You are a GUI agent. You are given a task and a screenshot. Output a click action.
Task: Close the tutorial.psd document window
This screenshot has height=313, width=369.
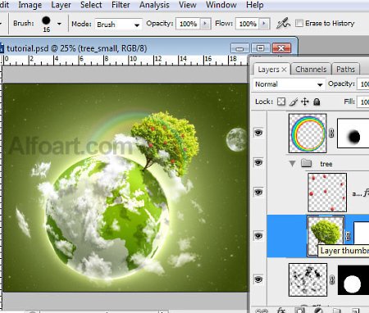coord(281,48)
